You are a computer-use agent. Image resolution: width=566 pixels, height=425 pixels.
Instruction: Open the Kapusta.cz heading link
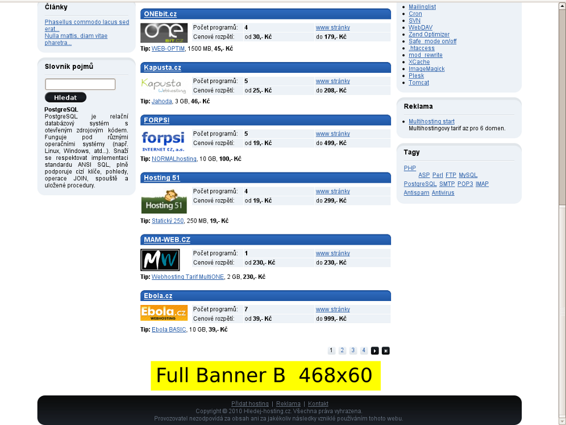pyautogui.click(x=163, y=68)
